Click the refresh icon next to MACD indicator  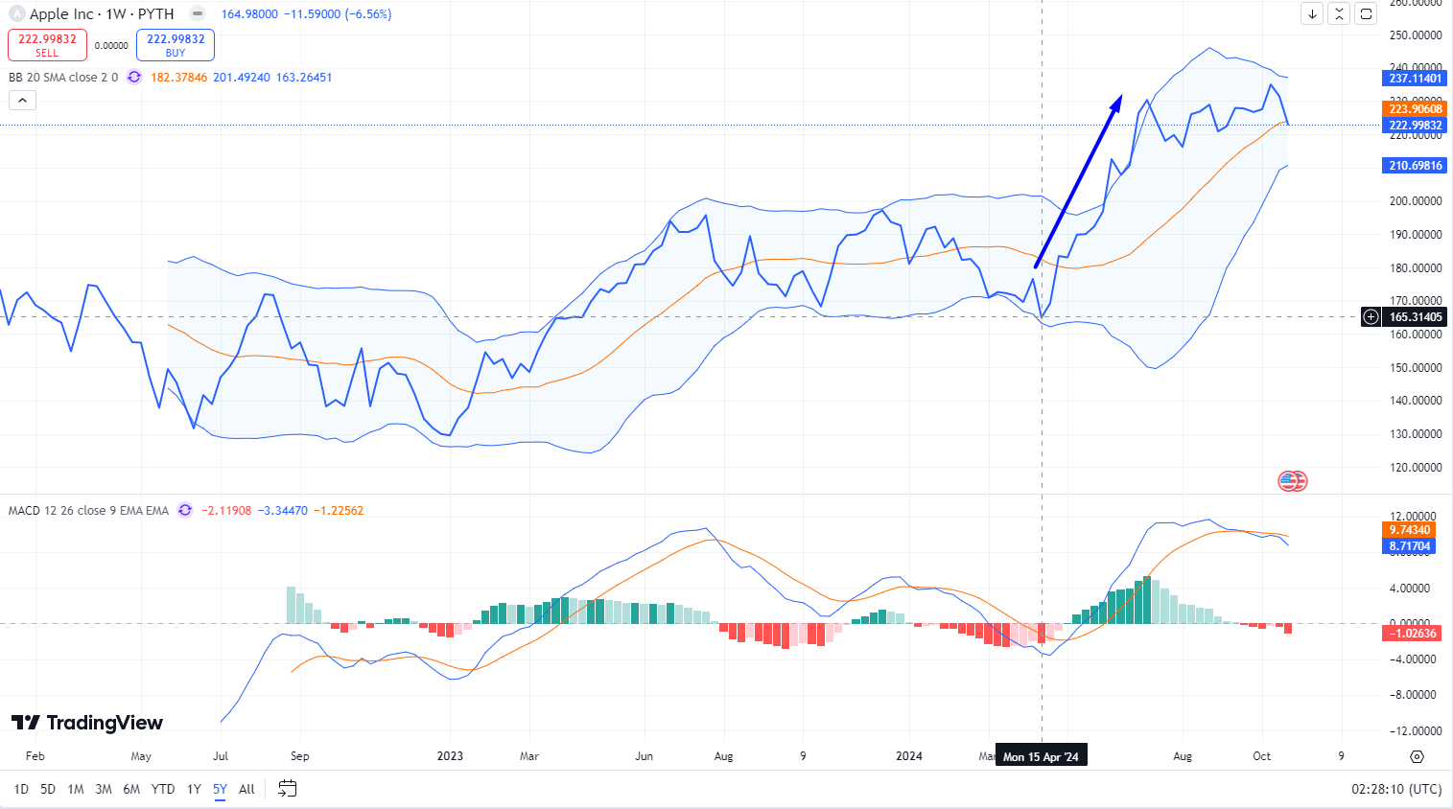click(185, 511)
